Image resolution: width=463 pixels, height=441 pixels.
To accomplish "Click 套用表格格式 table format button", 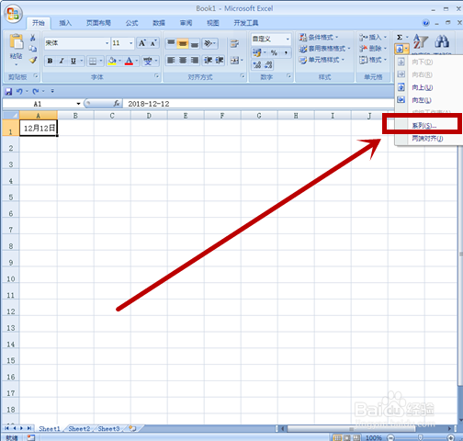I will point(324,49).
